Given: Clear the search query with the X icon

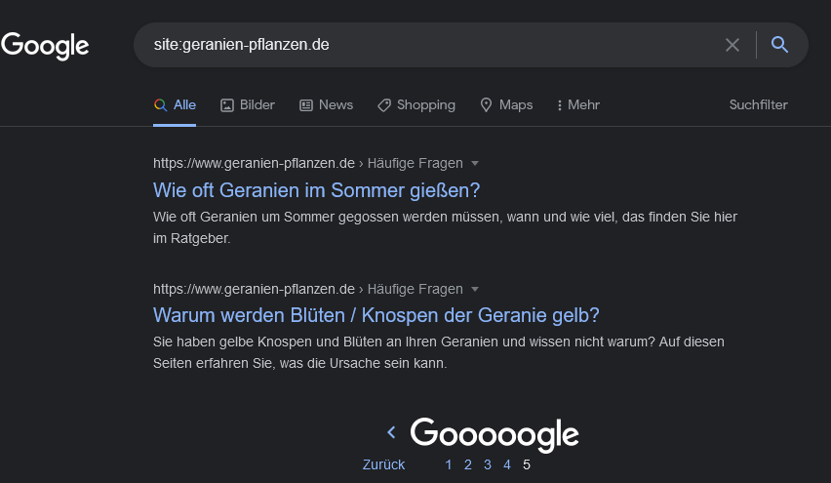Looking at the screenshot, I should (732, 45).
